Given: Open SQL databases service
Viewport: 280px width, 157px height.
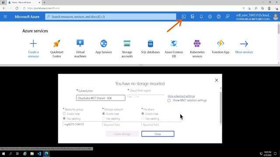Looking at the screenshot, I should pos(150,47).
